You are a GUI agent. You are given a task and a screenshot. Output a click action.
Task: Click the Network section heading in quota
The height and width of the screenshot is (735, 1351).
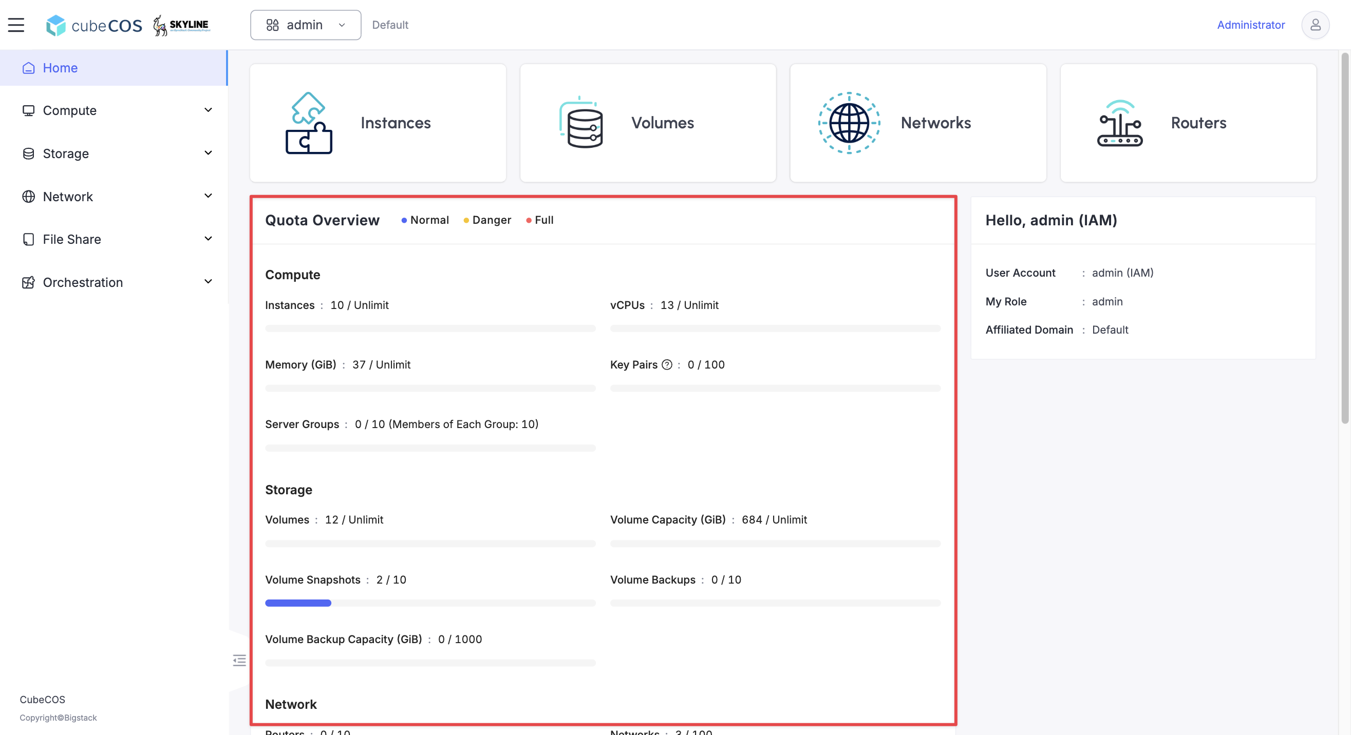pyautogui.click(x=291, y=704)
